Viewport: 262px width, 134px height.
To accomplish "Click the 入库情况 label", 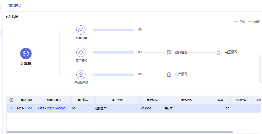I will [x=181, y=74].
